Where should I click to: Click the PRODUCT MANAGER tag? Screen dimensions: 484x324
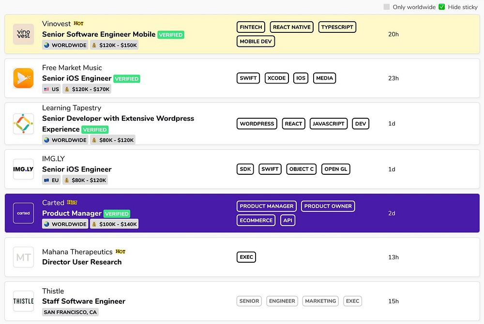(267, 206)
